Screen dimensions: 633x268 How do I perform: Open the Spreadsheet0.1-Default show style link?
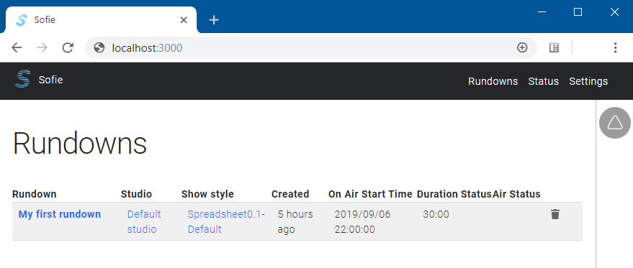226,221
